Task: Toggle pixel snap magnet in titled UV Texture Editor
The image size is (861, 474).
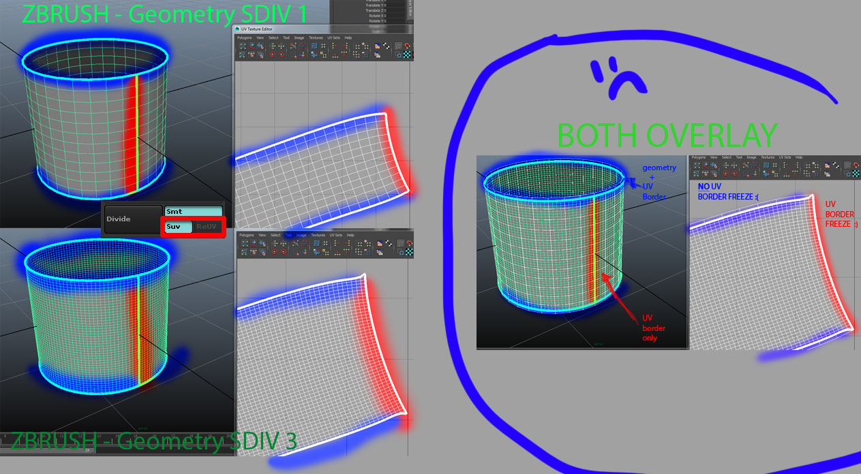Action: click(407, 46)
